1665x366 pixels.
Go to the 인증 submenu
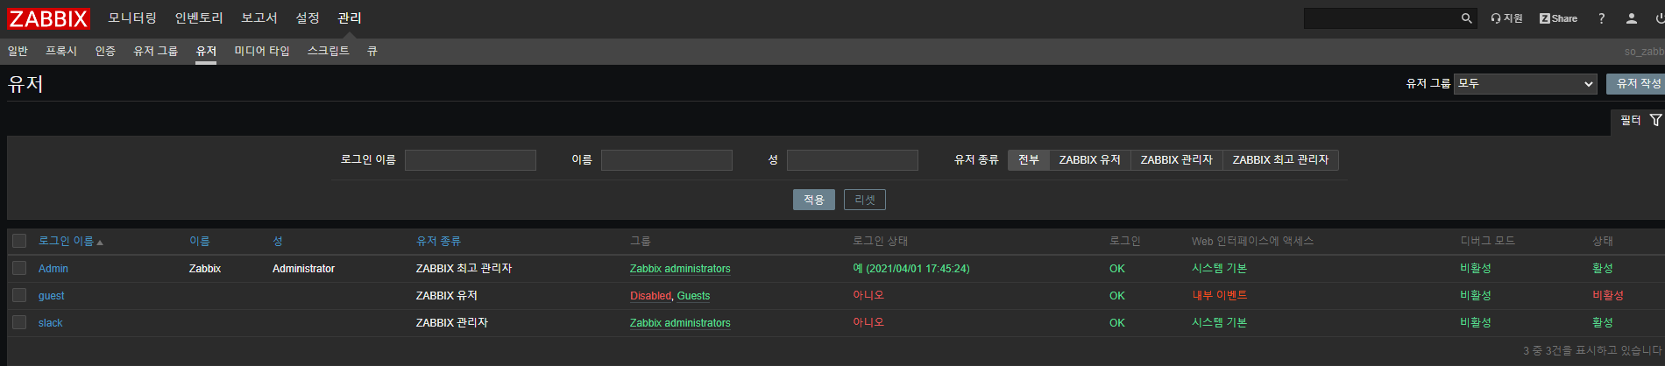tap(105, 51)
